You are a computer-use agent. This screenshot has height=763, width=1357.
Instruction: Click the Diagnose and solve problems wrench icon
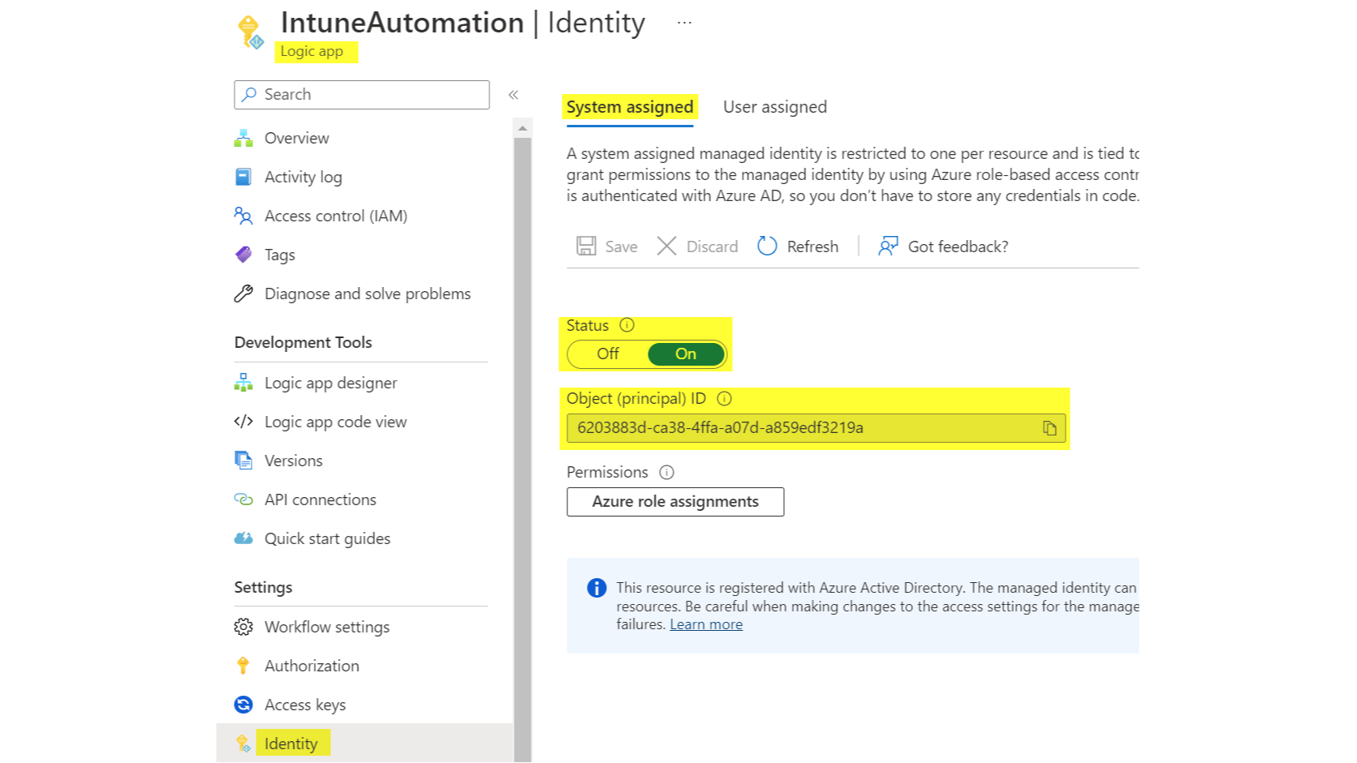click(x=243, y=294)
